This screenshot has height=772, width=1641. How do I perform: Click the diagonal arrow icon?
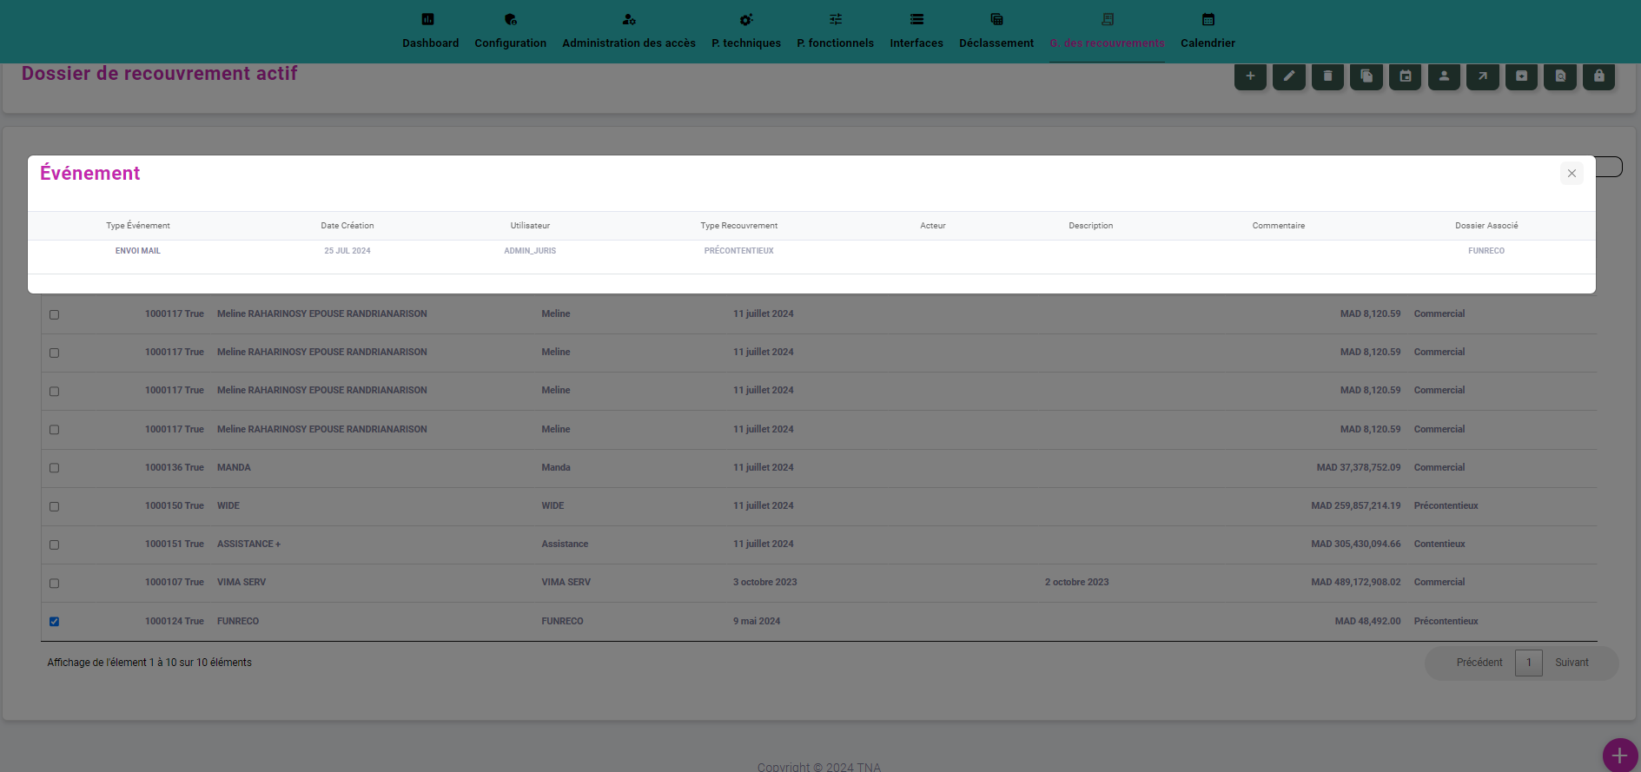point(1483,76)
